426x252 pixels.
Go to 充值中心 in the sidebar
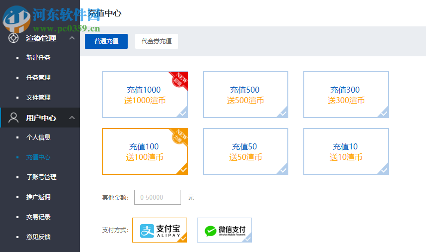click(38, 157)
